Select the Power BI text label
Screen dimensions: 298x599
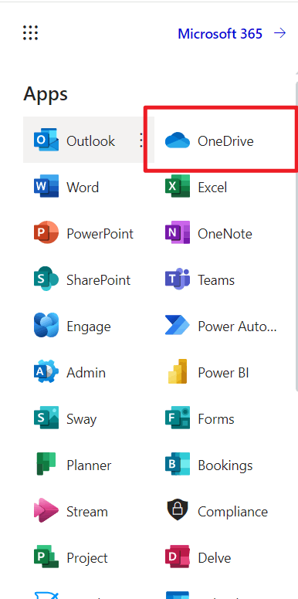(x=224, y=373)
